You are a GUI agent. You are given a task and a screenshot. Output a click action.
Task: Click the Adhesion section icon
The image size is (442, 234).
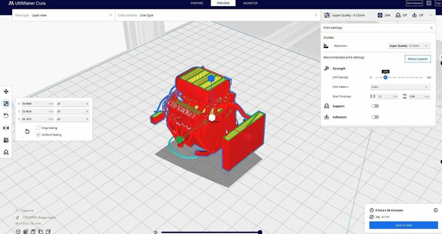coord(327,117)
